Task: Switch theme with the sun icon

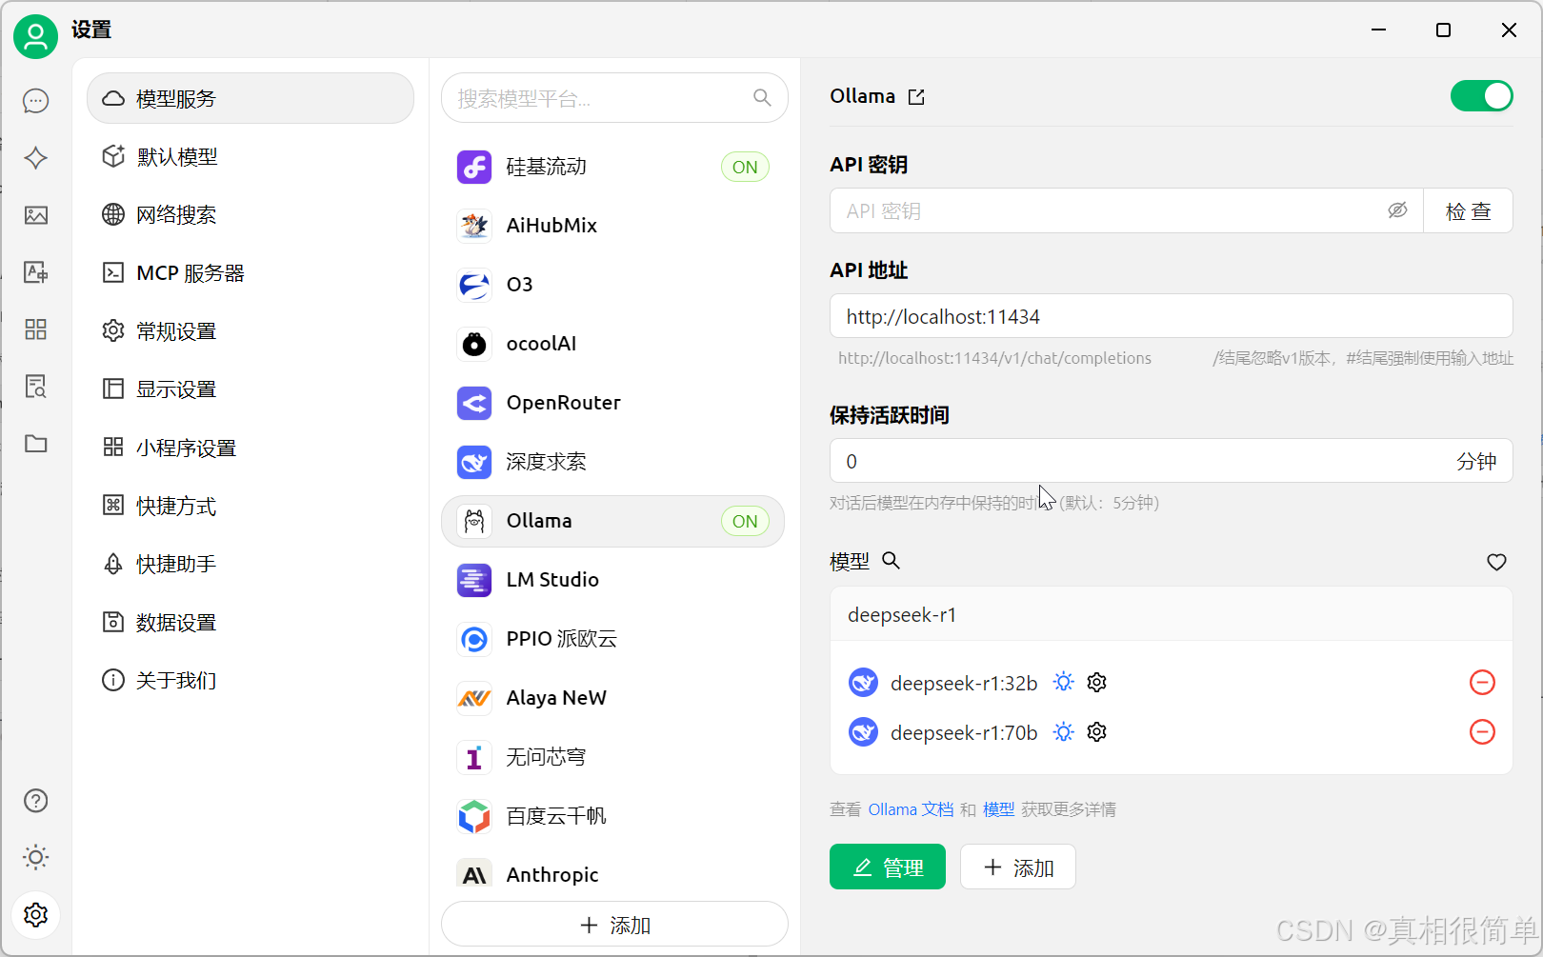Action: click(x=36, y=858)
